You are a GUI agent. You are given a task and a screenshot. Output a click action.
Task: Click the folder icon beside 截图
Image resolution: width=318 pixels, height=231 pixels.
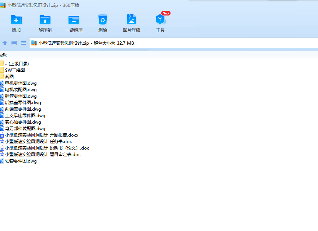(x=2, y=77)
